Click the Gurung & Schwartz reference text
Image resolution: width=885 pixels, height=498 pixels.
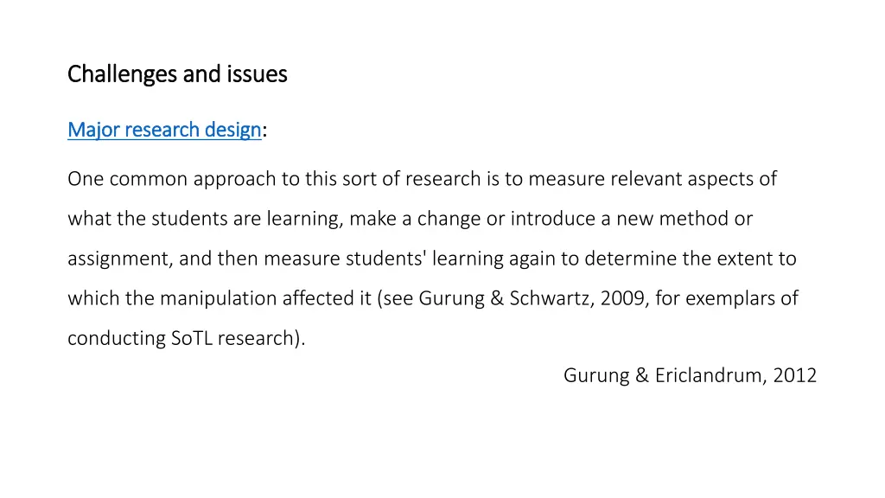pyautogui.click(x=504, y=298)
